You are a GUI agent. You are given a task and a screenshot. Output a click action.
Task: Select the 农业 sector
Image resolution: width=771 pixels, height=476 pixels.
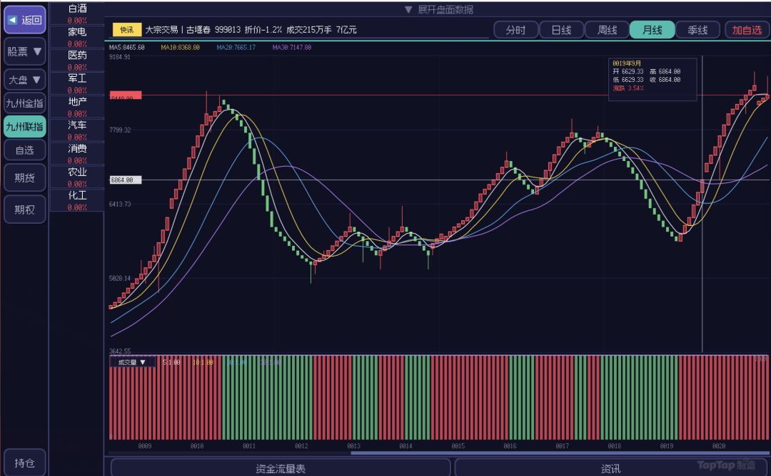[77, 177]
